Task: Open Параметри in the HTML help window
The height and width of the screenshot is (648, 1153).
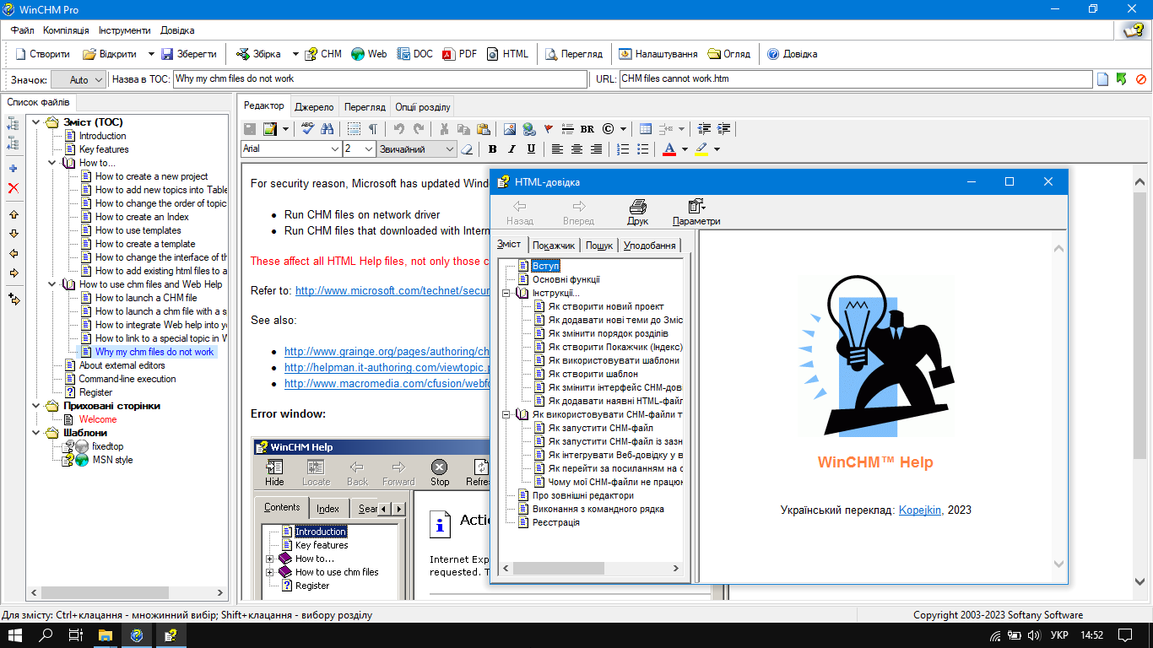Action: tap(696, 213)
